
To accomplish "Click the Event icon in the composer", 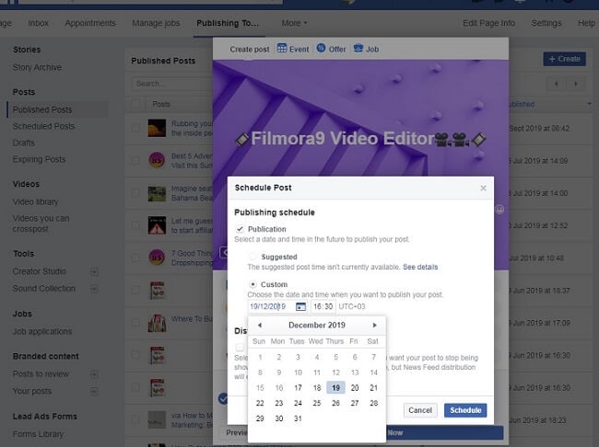I will (x=282, y=49).
